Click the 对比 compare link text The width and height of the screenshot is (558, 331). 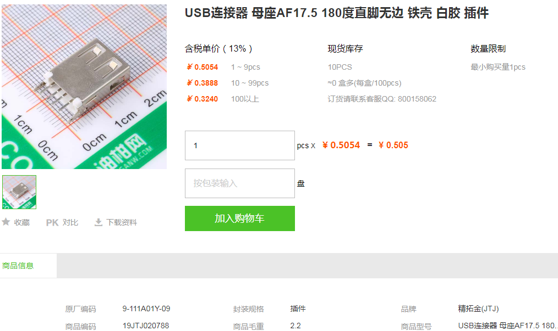pyautogui.click(x=70, y=222)
